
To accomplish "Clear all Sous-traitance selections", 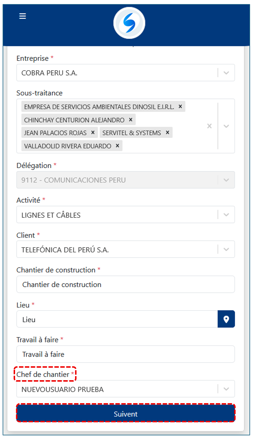I will [209, 126].
